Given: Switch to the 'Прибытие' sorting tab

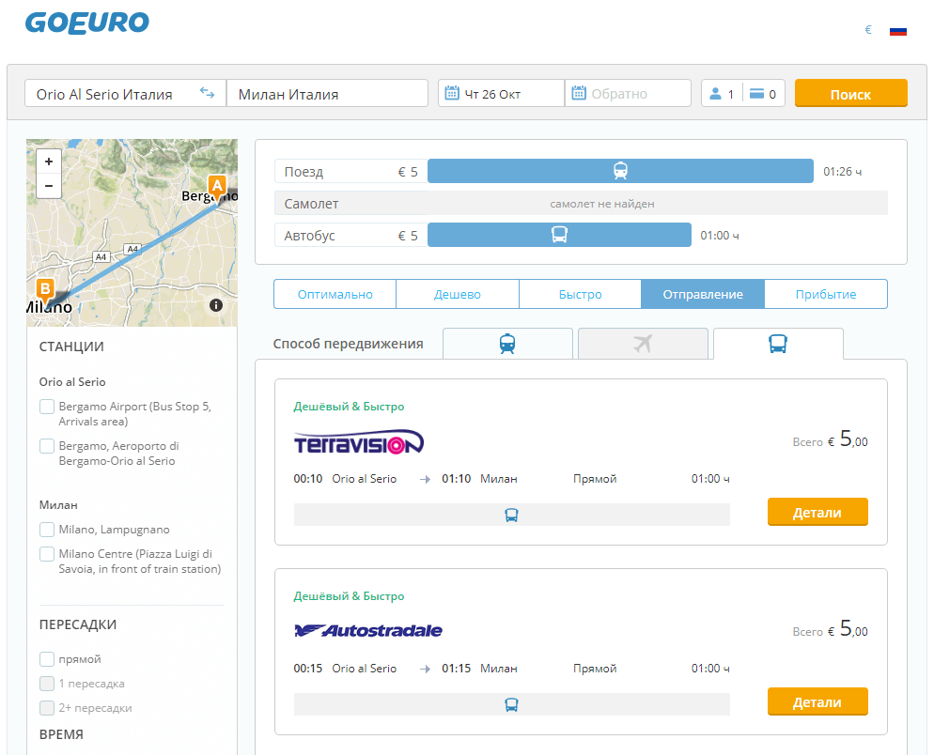Looking at the screenshot, I should click(x=825, y=294).
